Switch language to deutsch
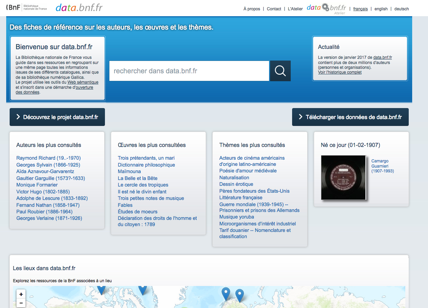The image size is (428, 308). tap(402, 9)
